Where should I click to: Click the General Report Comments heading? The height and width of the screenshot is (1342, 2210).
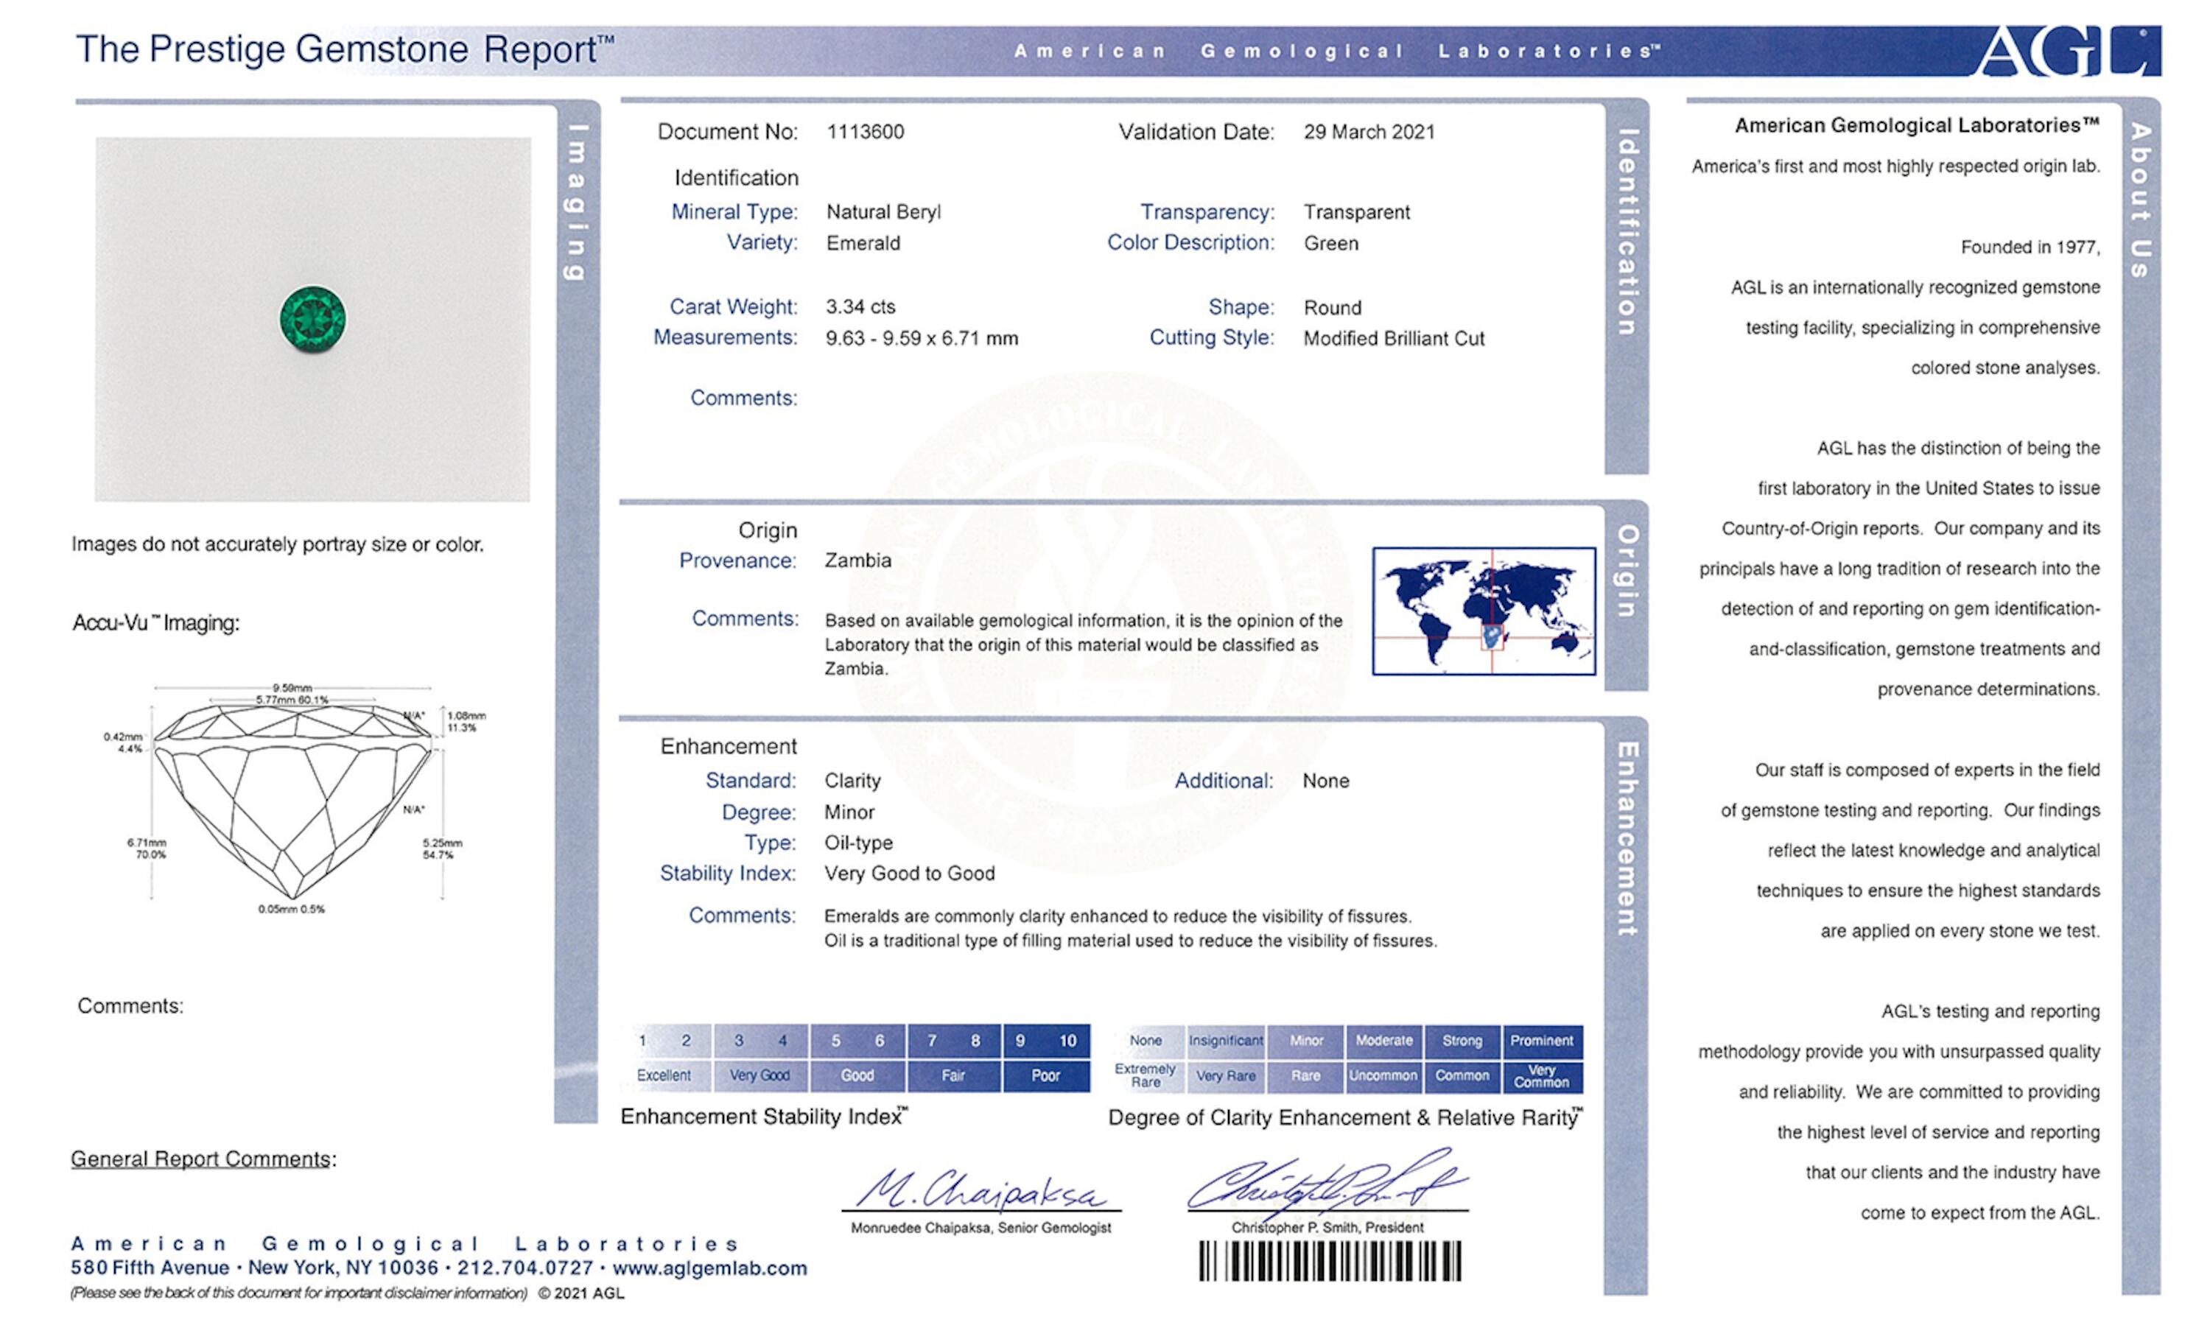tap(202, 1159)
